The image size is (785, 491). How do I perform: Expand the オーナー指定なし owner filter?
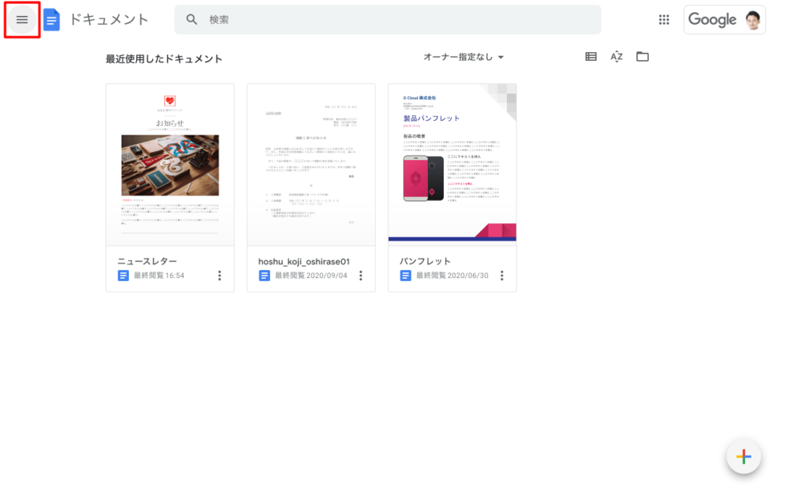point(464,58)
